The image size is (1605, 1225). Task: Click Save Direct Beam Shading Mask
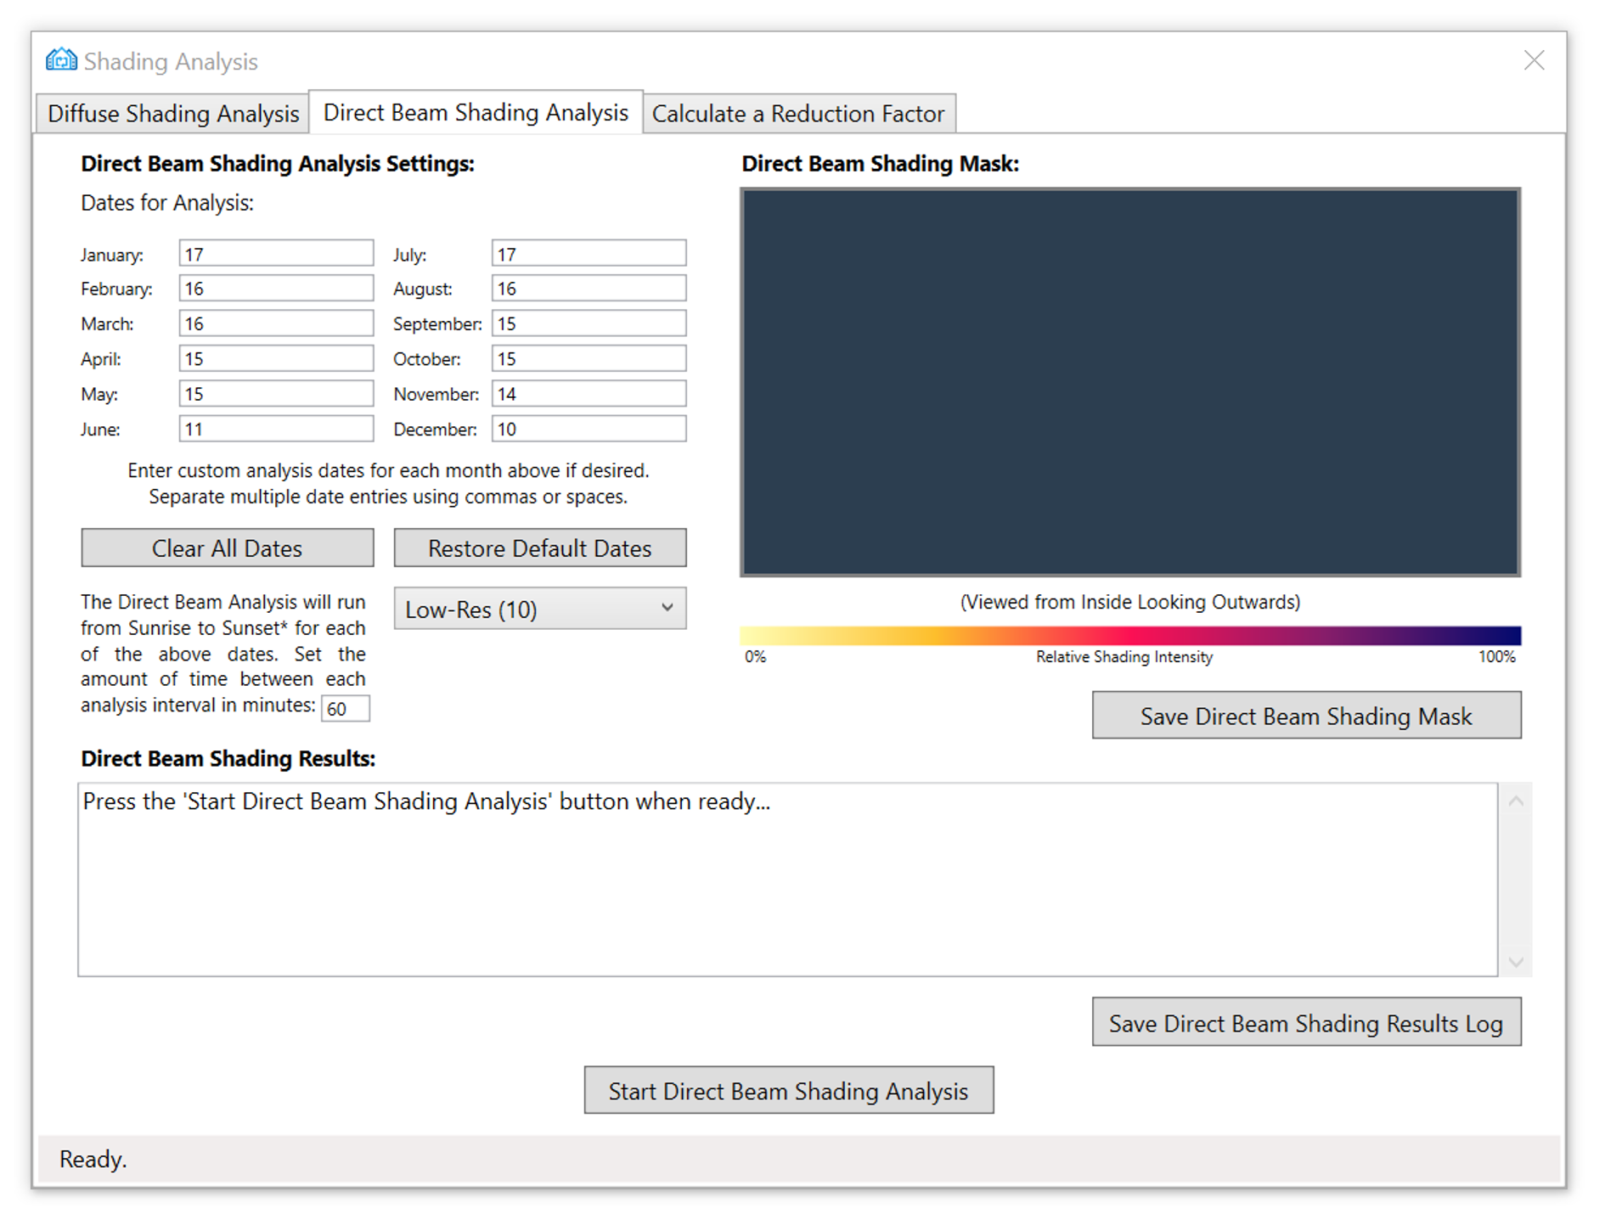coord(1305,716)
